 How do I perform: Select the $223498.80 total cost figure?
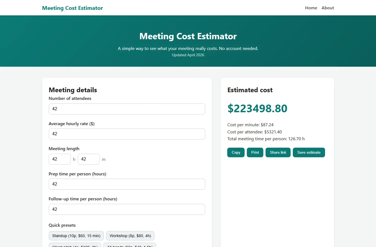point(257,108)
